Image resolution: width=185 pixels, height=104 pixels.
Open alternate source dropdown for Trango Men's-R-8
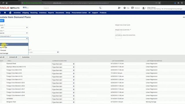tap(74, 70)
